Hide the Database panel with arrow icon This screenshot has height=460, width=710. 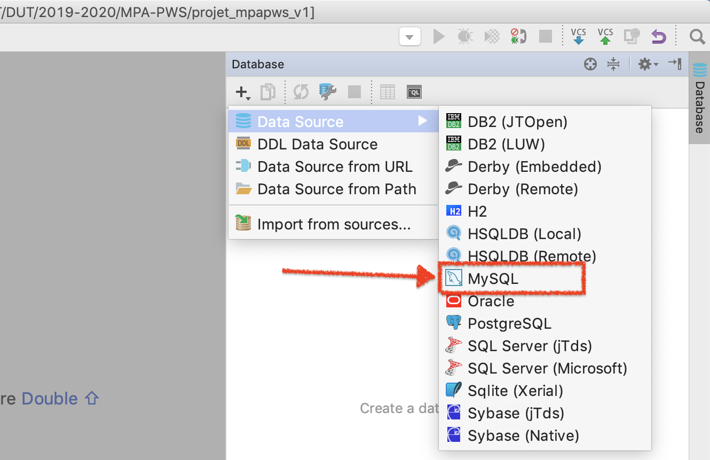pyautogui.click(x=675, y=64)
